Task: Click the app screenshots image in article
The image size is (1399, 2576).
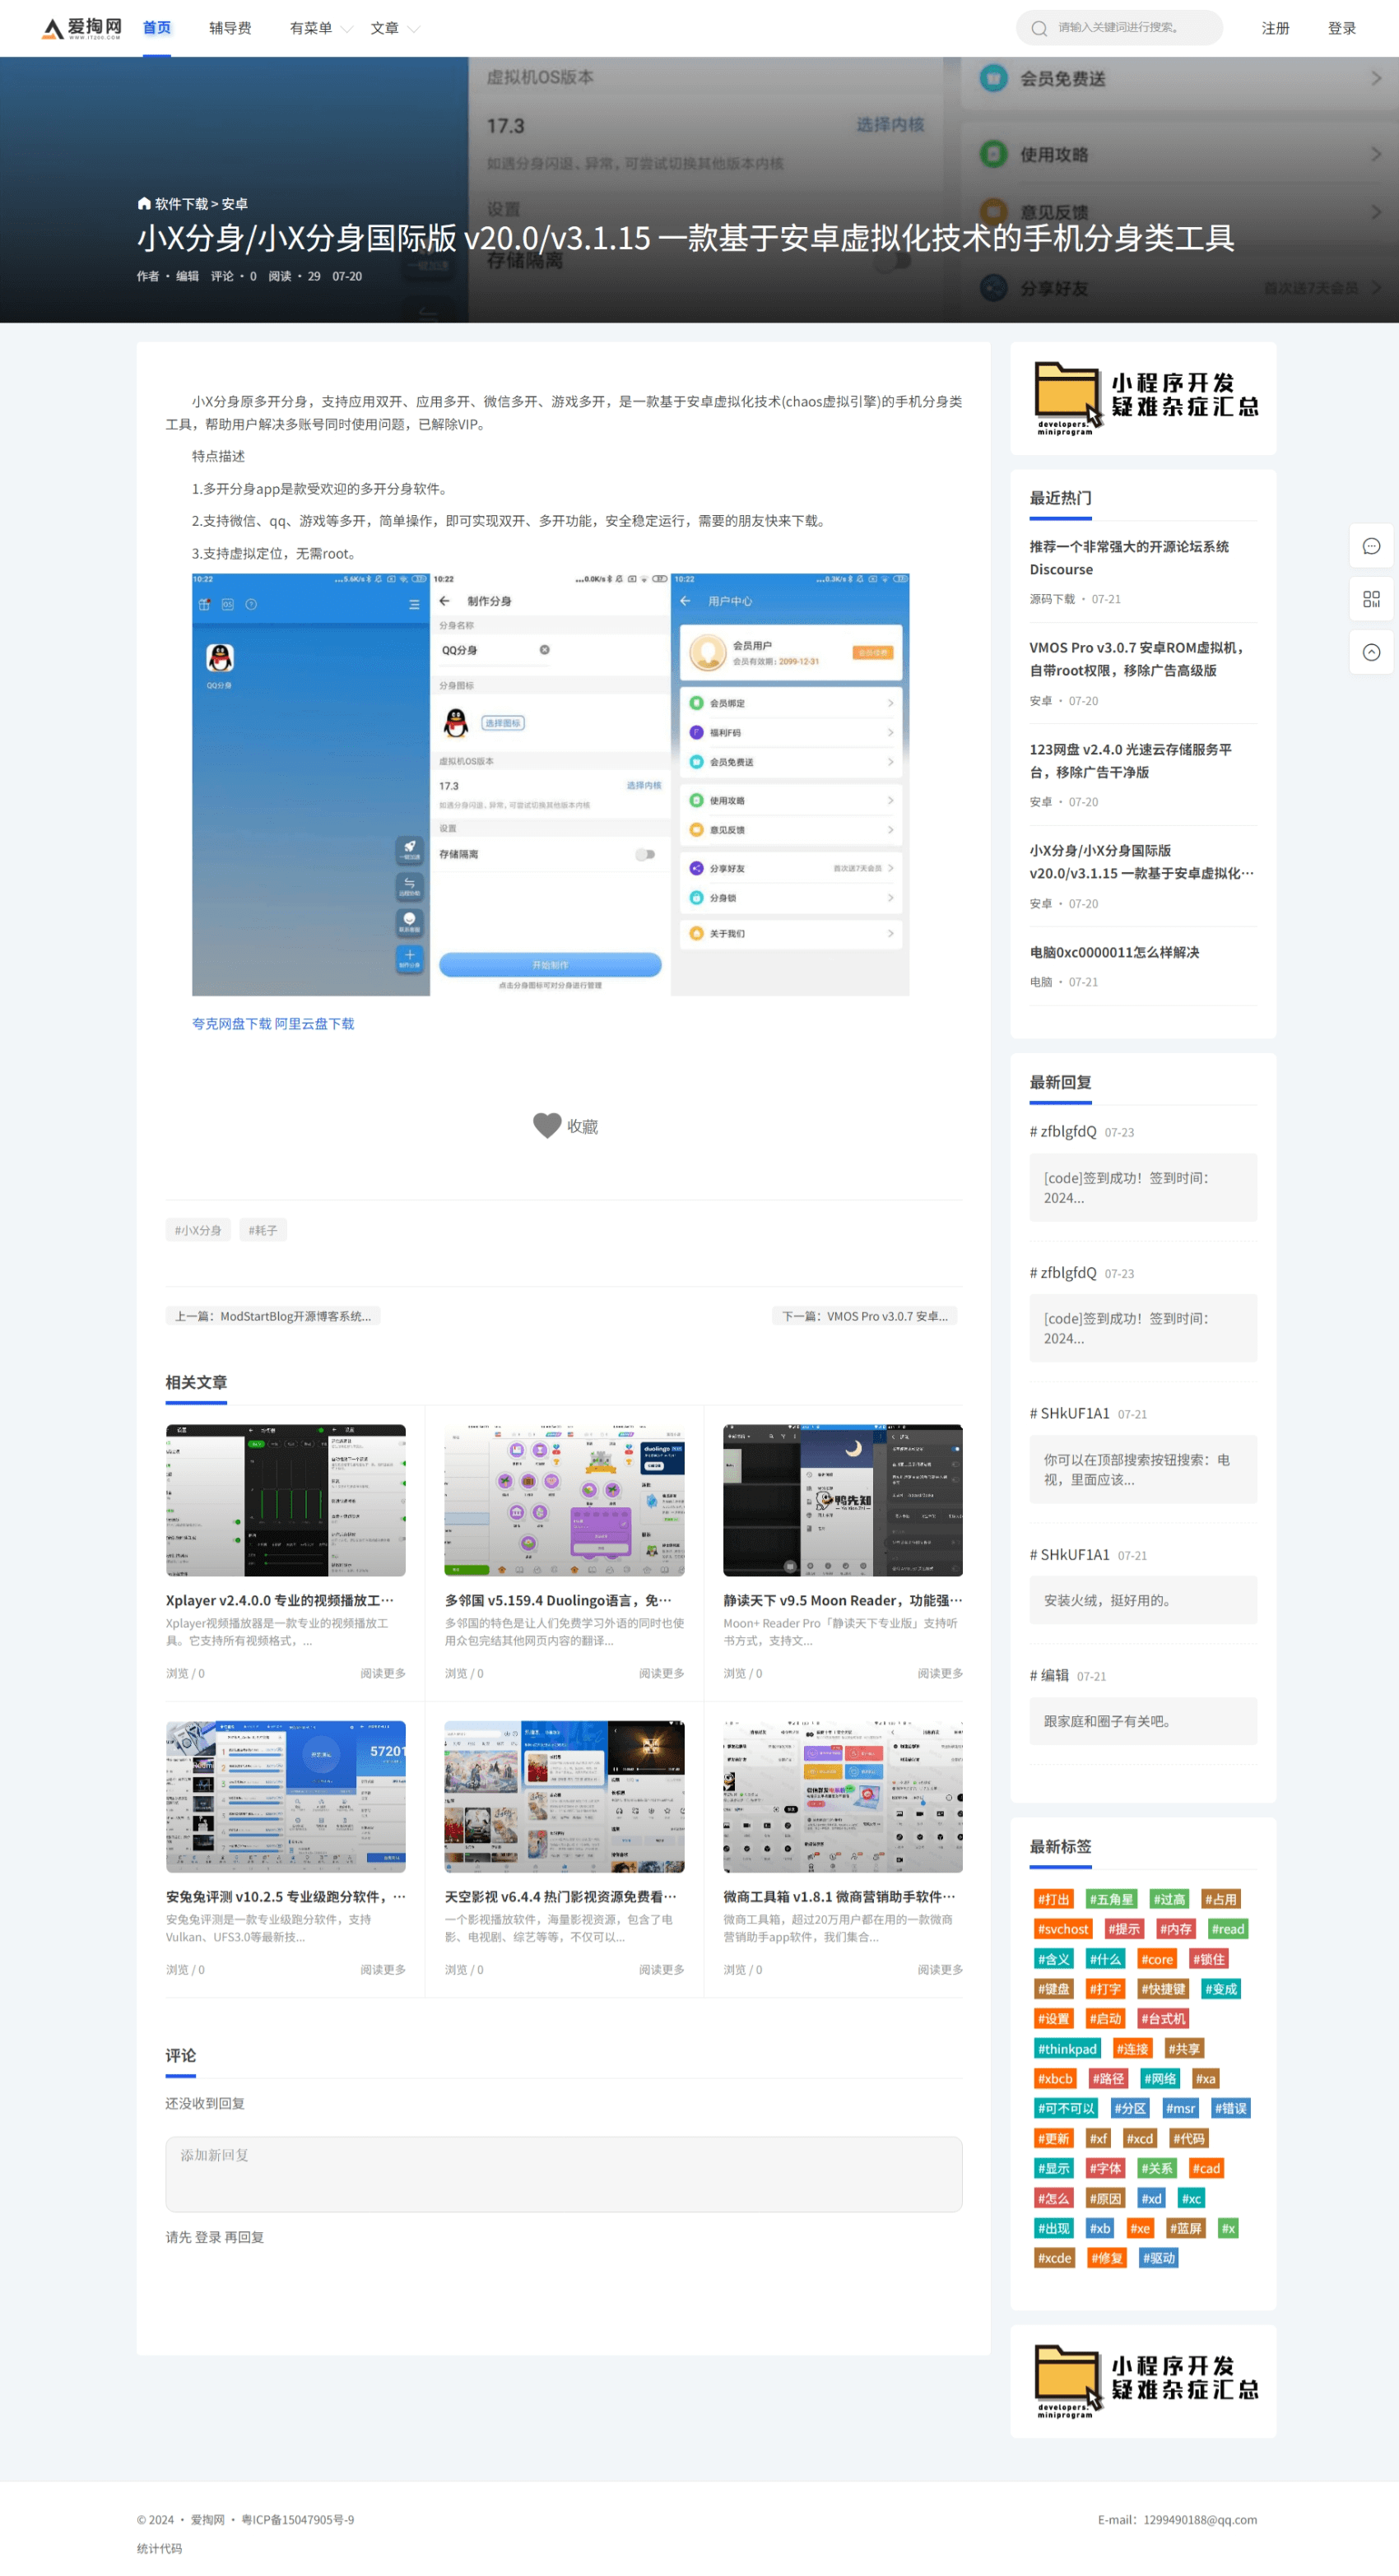Action: point(550,784)
